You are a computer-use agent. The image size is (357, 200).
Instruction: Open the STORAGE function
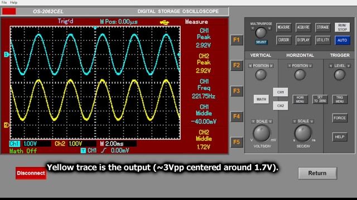click(323, 27)
